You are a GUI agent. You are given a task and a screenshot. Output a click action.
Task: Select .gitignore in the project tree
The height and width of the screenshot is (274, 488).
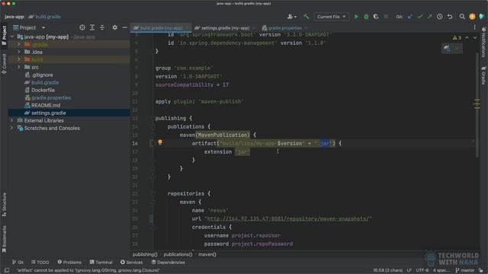42,75
